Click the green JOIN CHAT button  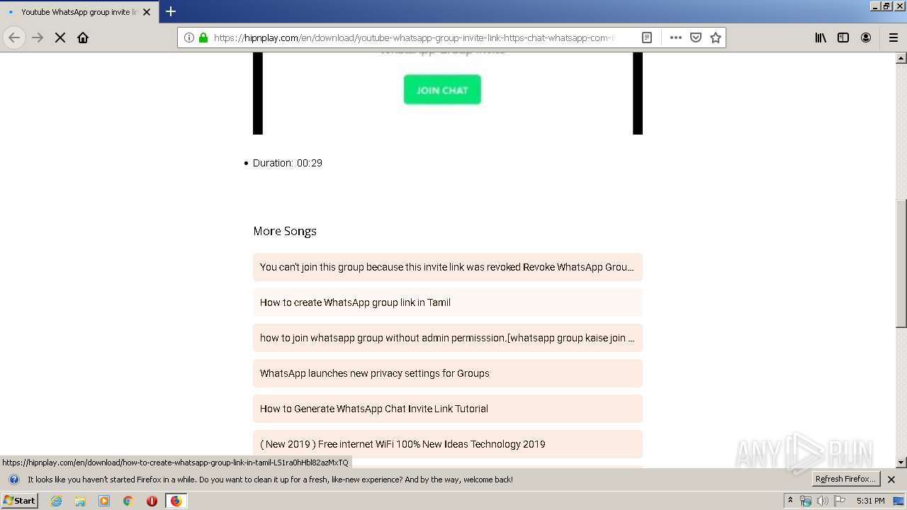[x=442, y=90]
